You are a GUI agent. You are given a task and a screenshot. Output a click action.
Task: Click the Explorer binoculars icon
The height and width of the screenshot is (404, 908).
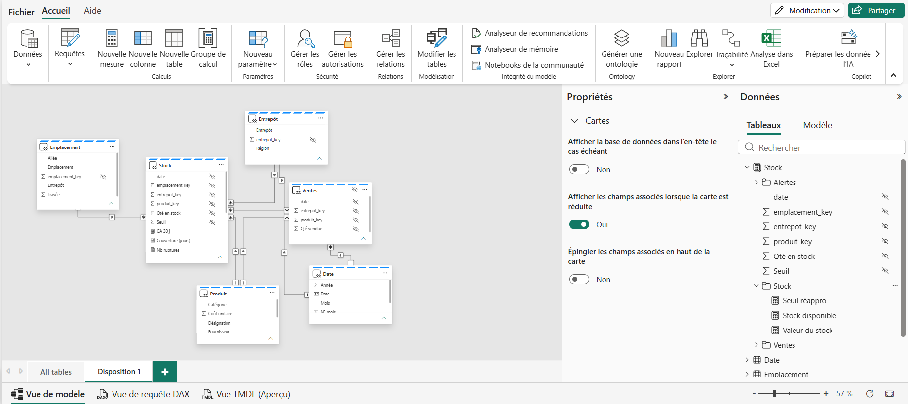(x=699, y=38)
